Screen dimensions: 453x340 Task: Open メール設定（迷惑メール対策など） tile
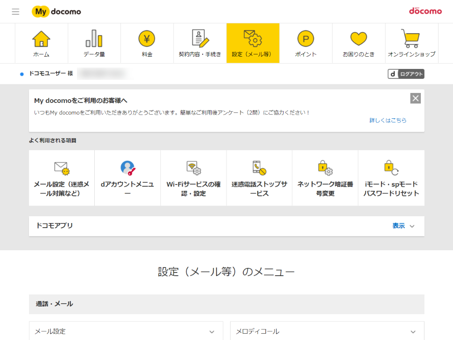pos(62,178)
